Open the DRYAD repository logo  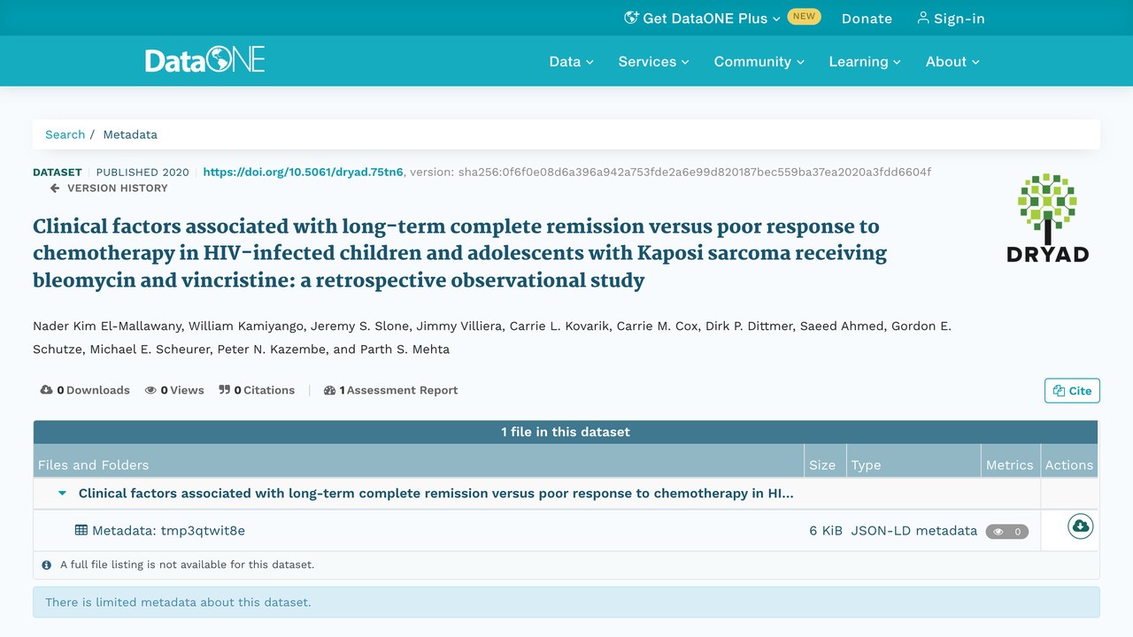1047,218
